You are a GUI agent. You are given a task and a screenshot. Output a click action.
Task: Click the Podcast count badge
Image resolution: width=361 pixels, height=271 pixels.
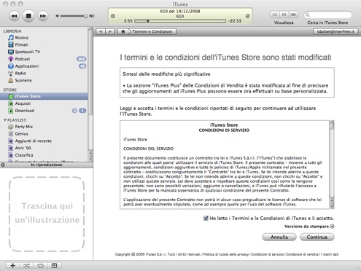coord(82,59)
